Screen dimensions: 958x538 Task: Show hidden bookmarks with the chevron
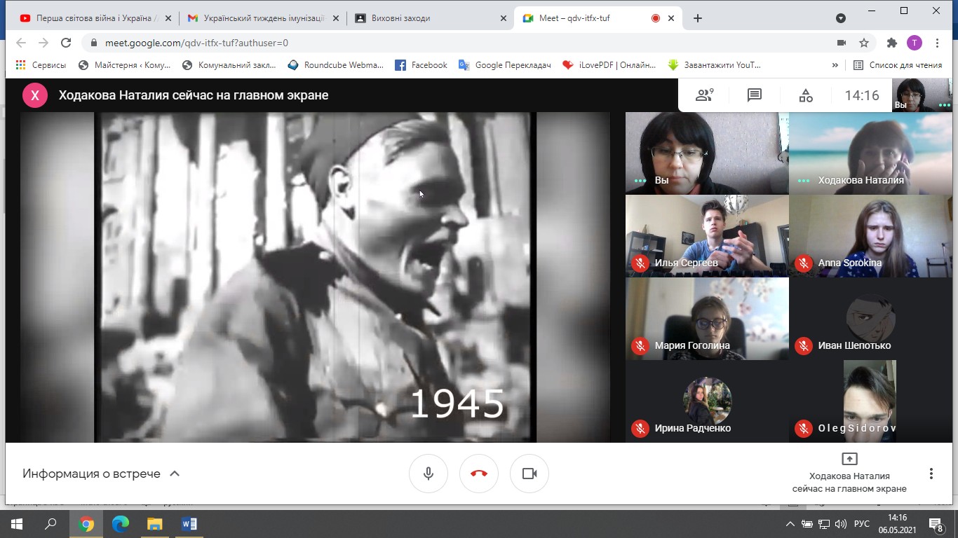835,65
